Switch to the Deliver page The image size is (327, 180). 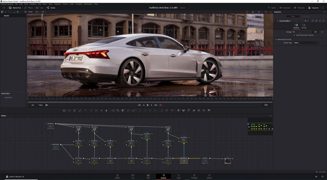click(209, 176)
